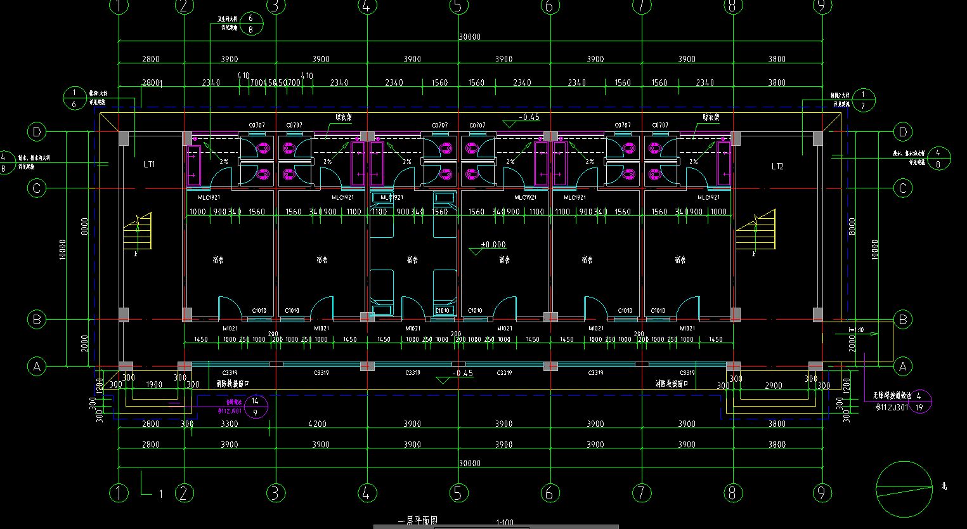The width and height of the screenshot is (967, 529).
Task: Select the LT1 staircase symbol
Action: [x=138, y=232]
